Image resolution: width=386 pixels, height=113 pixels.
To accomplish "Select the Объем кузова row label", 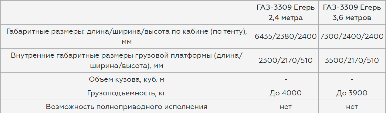I will (x=127, y=79).
